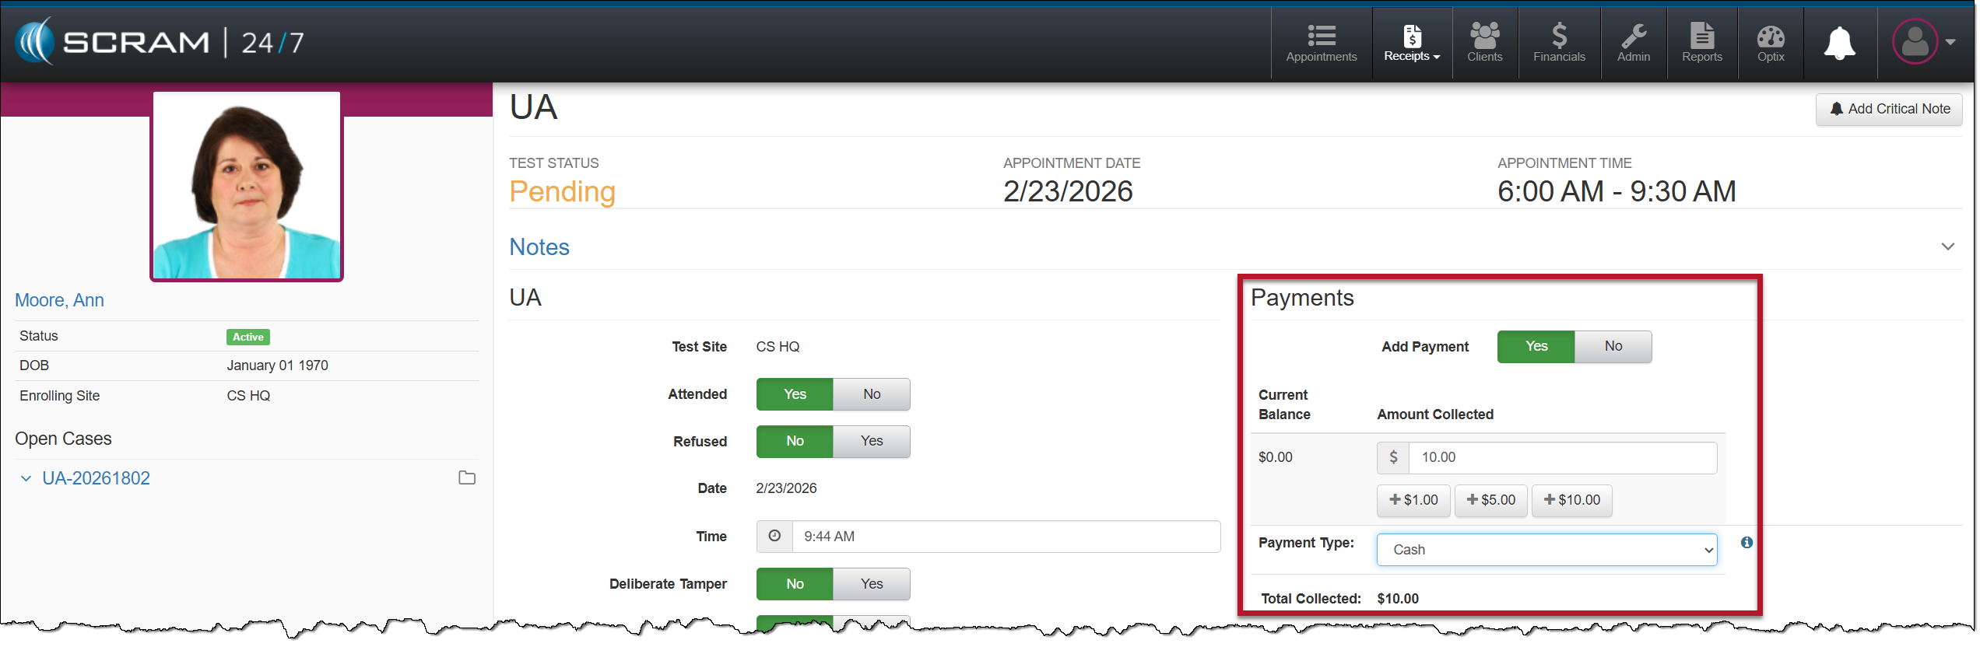The width and height of the screenshot is (1980, 647).
Task: Open the Receipts menu
Action: [x=1411, y=43]
